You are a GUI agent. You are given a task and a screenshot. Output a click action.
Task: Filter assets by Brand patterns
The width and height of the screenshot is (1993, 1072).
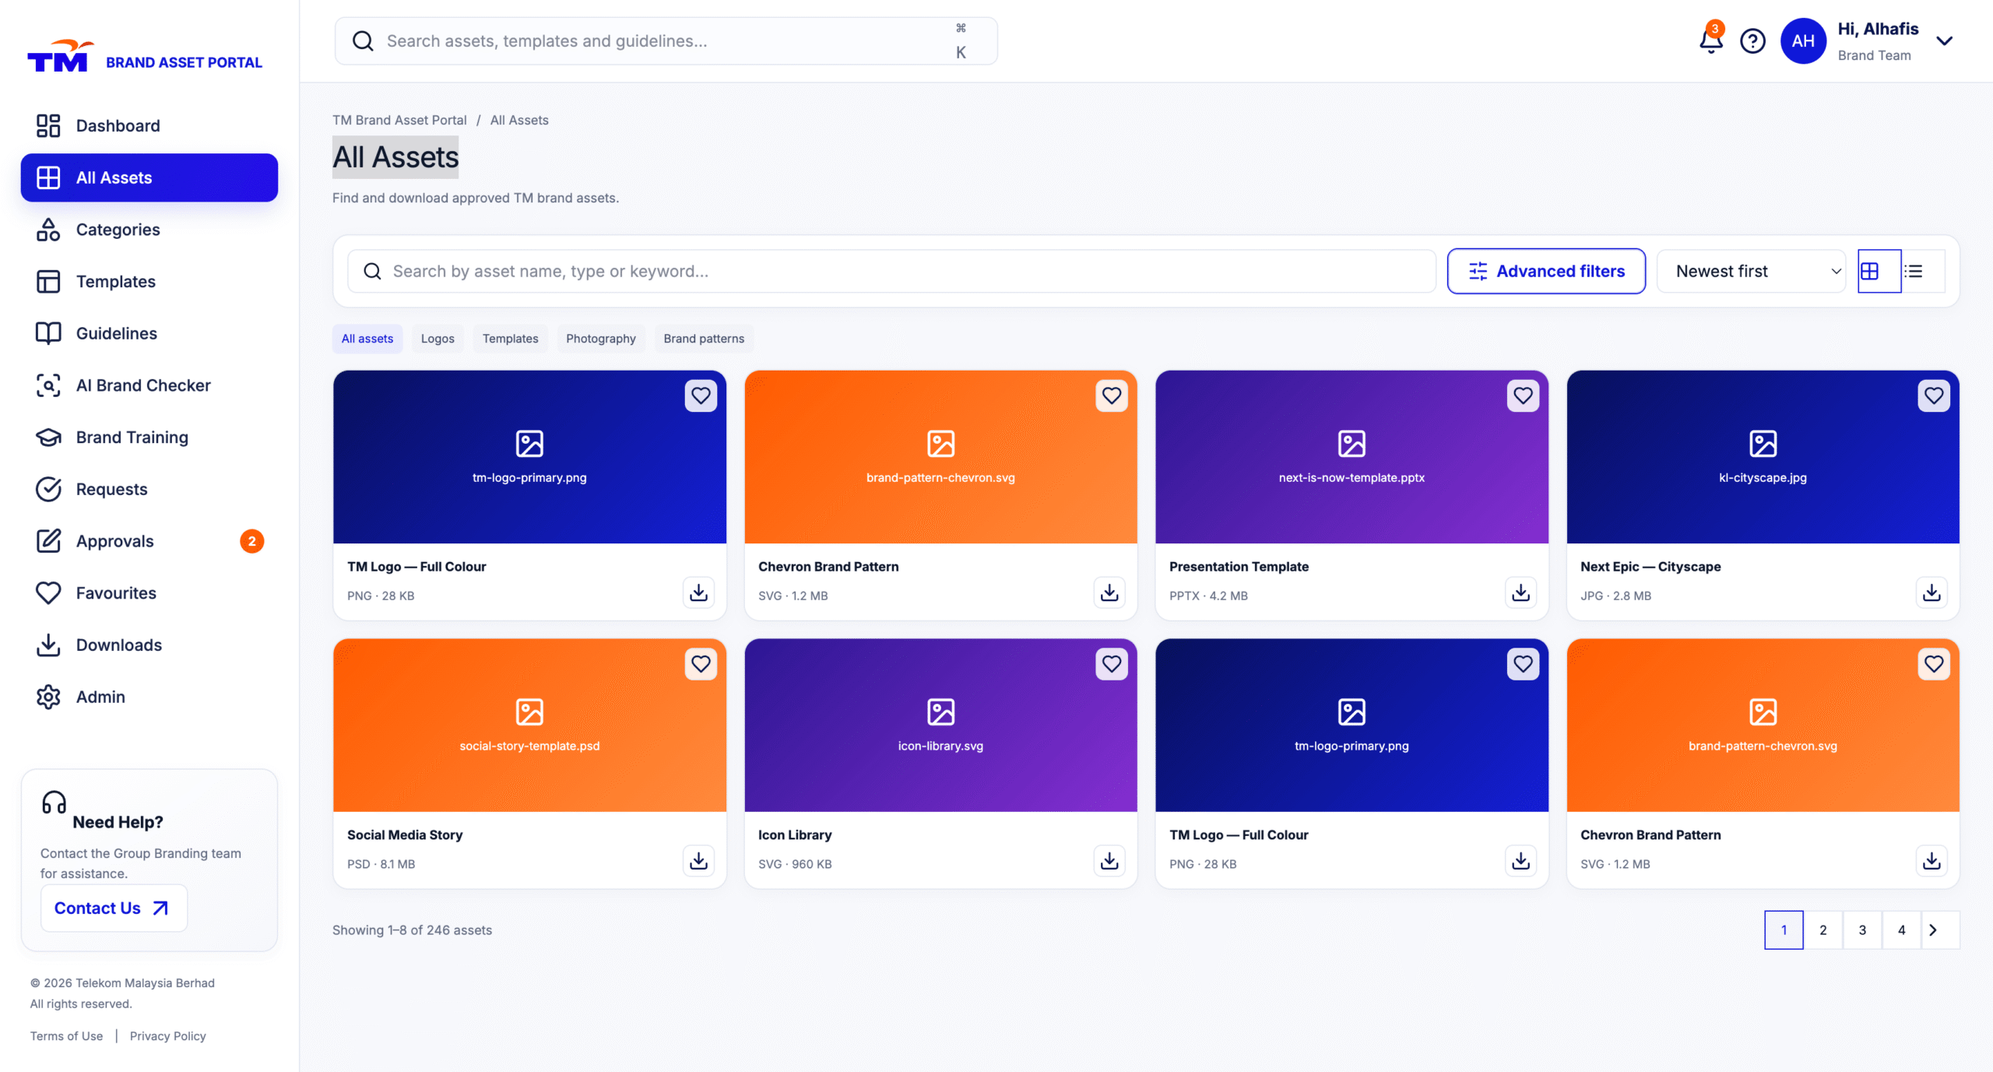704,339
